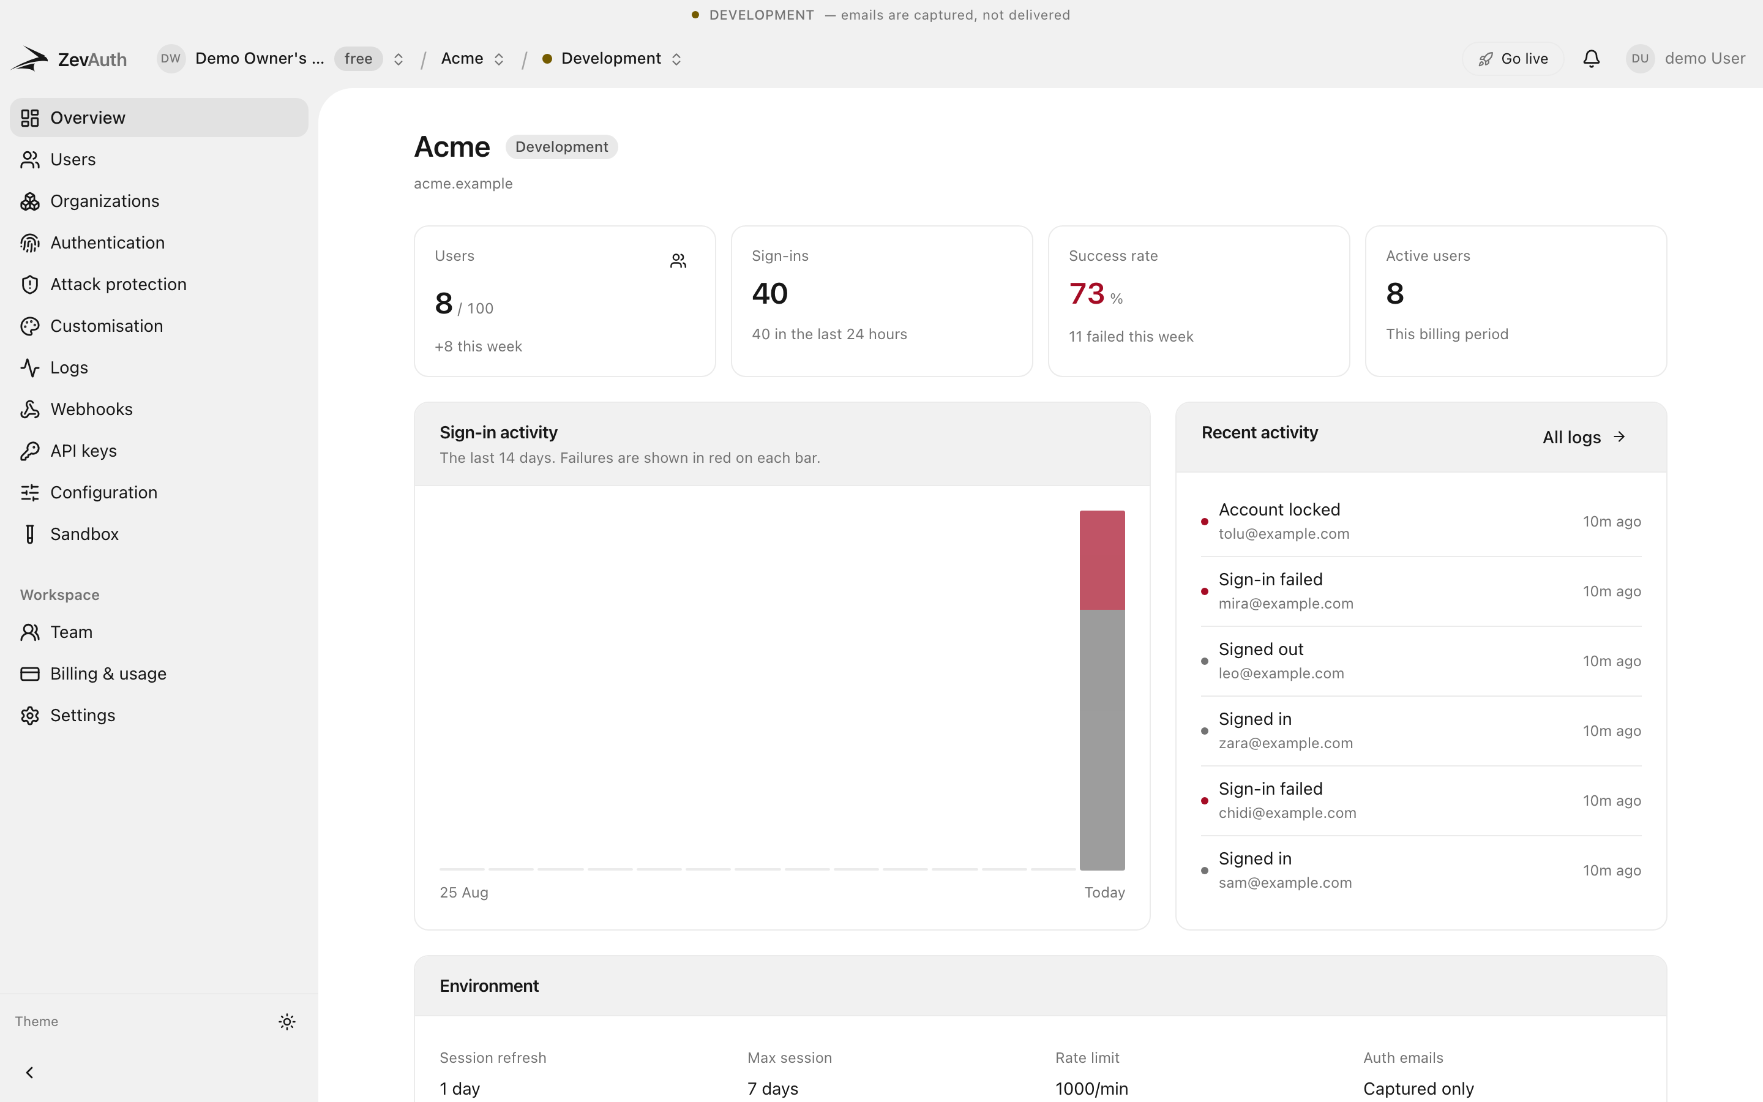Click the ZevAuth logo icon
1763x1102 pixels.
point(29,58)
